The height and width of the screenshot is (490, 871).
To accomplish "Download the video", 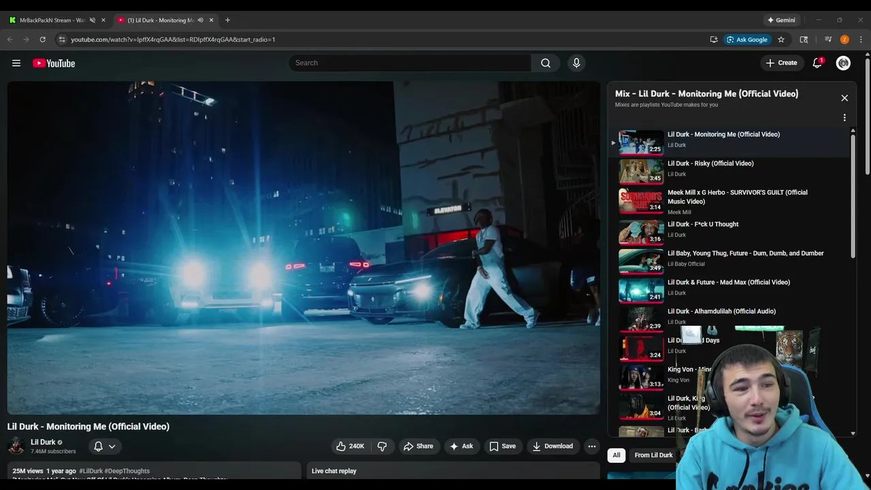I will pyautogui.click(x=553, y=446).
